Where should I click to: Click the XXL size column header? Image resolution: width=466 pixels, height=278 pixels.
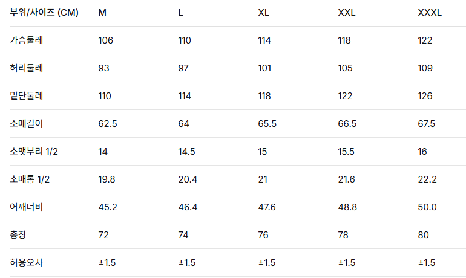click(x=346, y=13)
